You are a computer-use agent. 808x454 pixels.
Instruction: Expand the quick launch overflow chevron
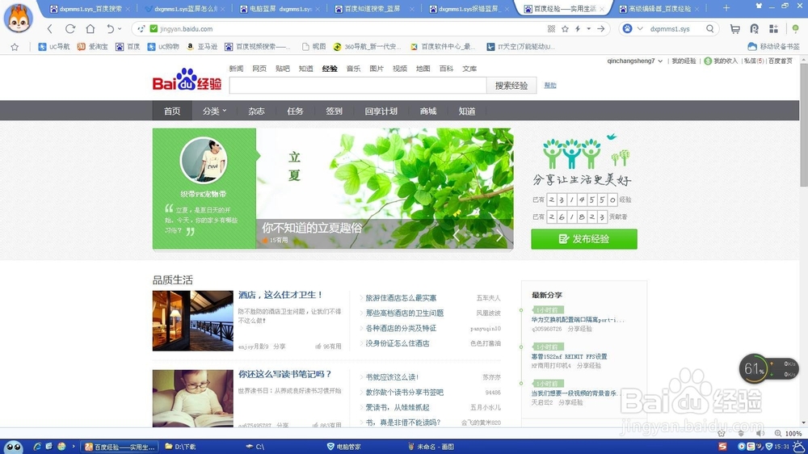click(x=74, y=447)
